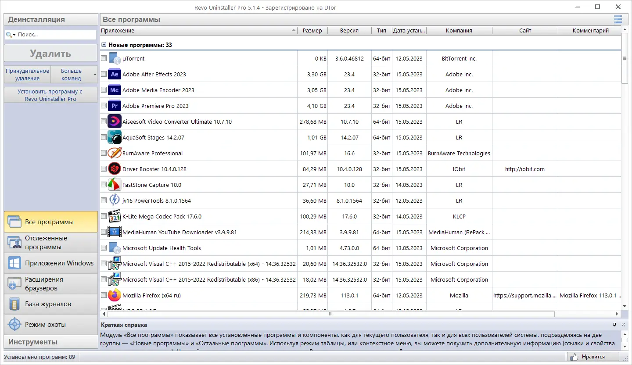Image resolution: width=632 pixels, height=365 pixels.
Task: Click the Driver Booster icon
Action: [x=115, y=169]
